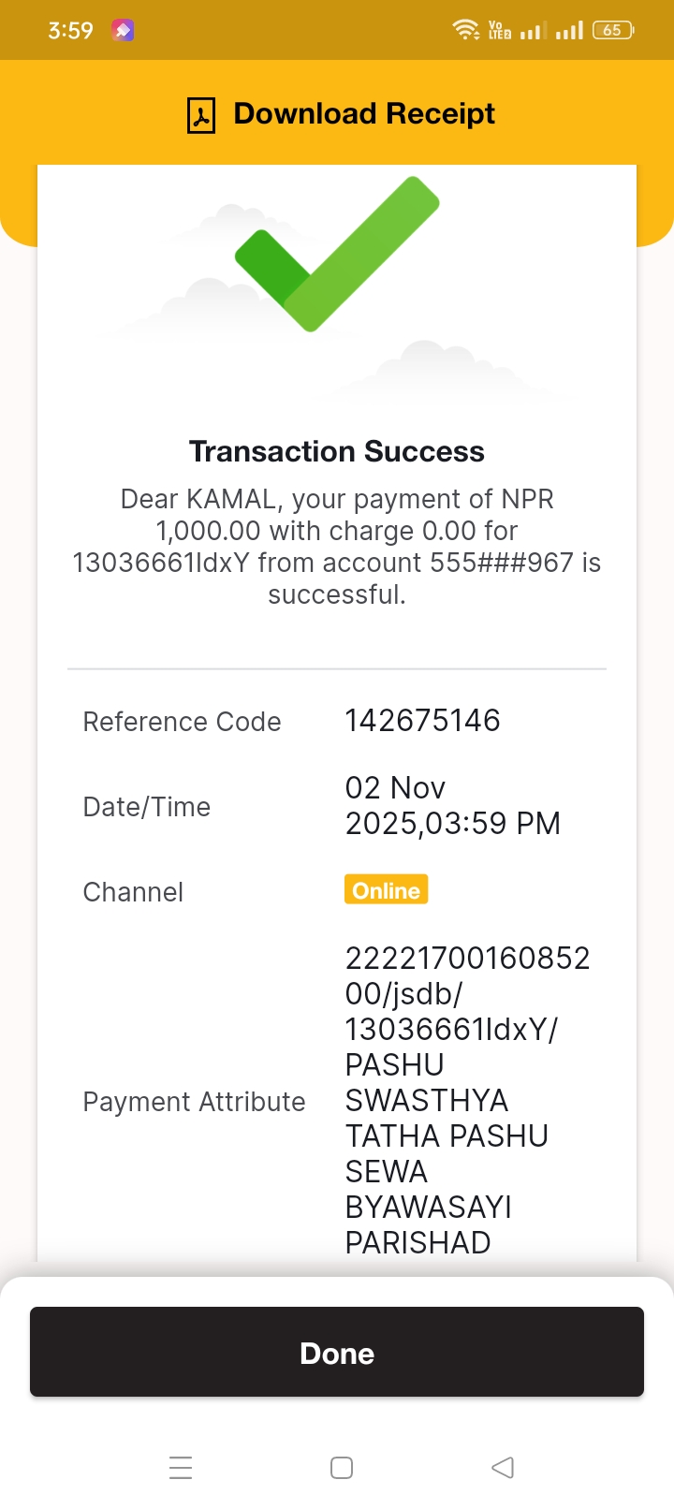Tap the green checkmark success icon
This screenshot has height=1509, width=674.
tap(337, 254)
